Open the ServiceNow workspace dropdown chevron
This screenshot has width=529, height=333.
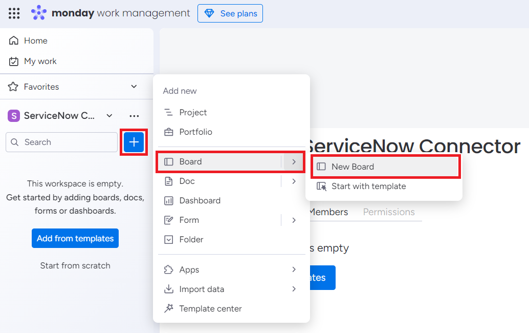coord(109,115)
